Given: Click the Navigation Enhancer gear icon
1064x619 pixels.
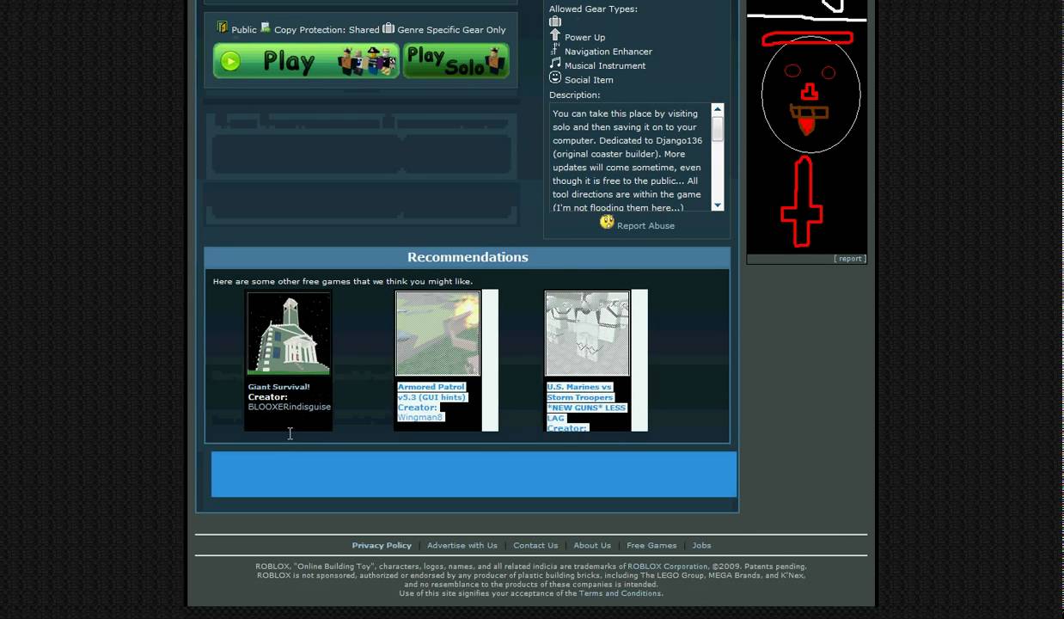Looking at the screenshot, I should 555,50.
